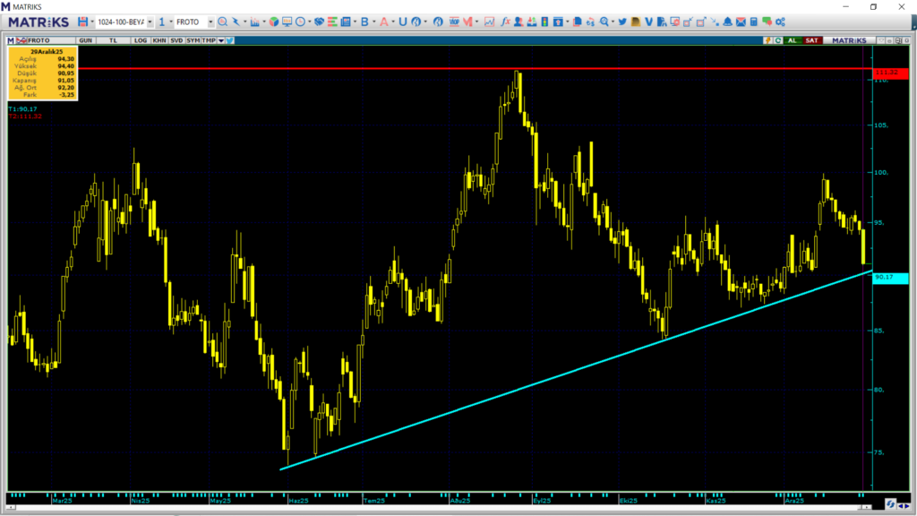Select the TL currency tab
Image resolution: width=917 pixels, height=516 pixels.
point(113,40)
